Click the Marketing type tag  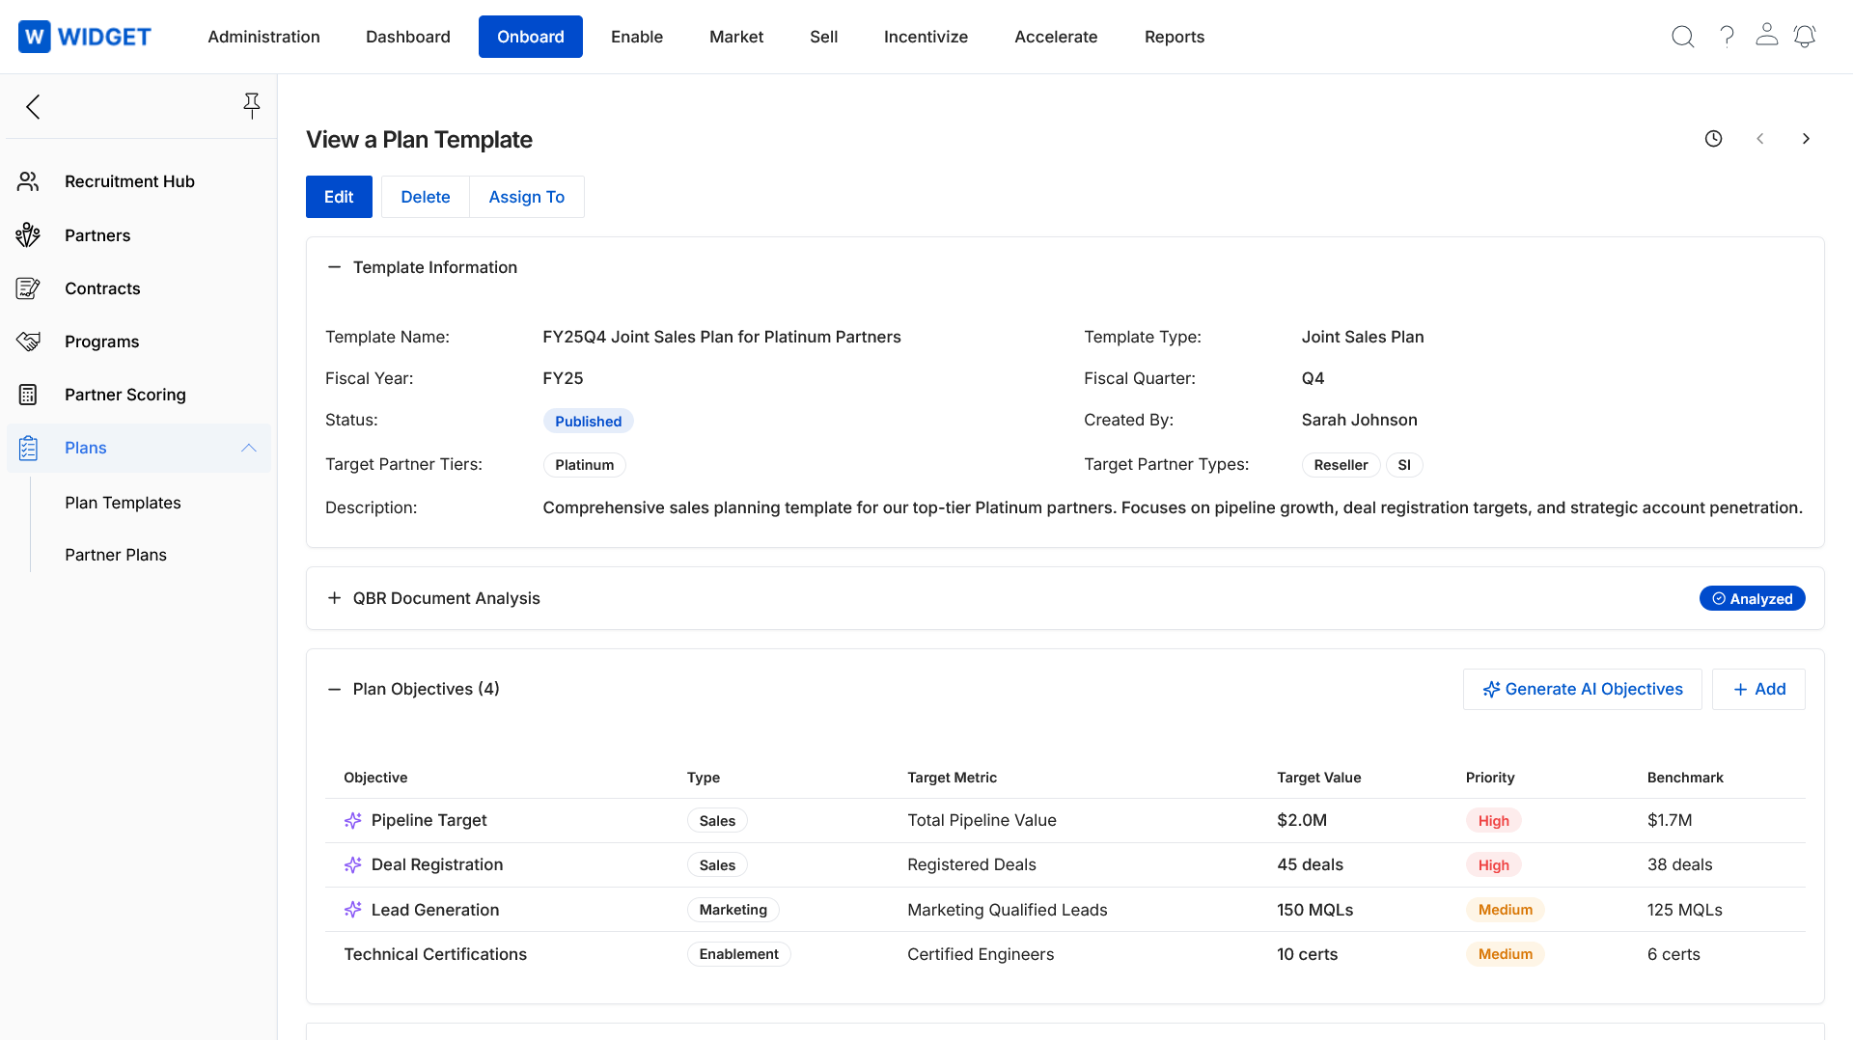pyautogui.click(x=733, y=910)
